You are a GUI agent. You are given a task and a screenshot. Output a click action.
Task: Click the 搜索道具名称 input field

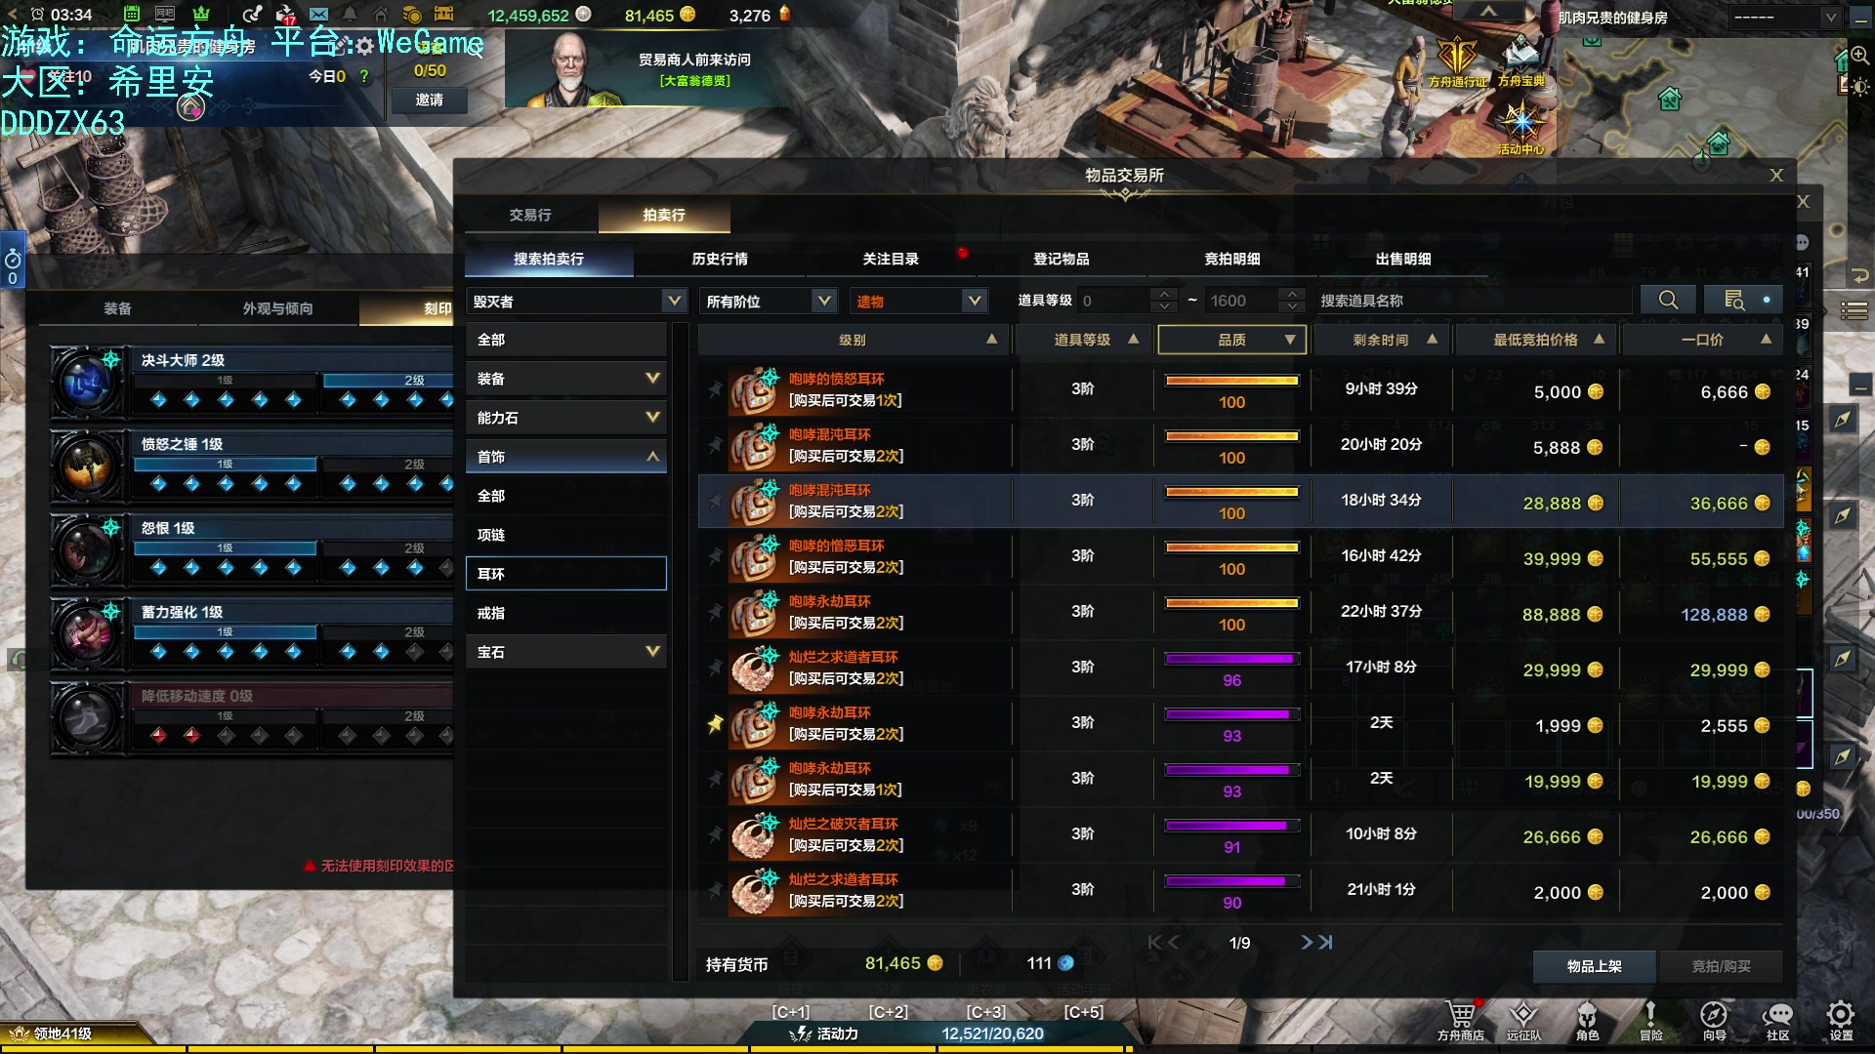tap(1473, 301)
